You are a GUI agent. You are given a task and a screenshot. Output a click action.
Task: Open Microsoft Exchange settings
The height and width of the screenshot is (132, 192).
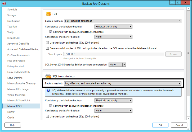click(18, 89)
